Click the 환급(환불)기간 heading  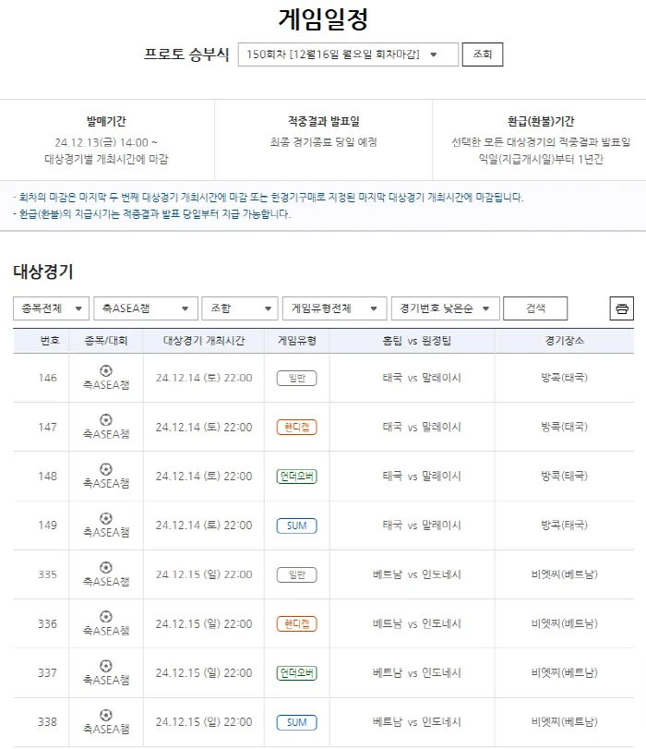click(x=541, y=121)
